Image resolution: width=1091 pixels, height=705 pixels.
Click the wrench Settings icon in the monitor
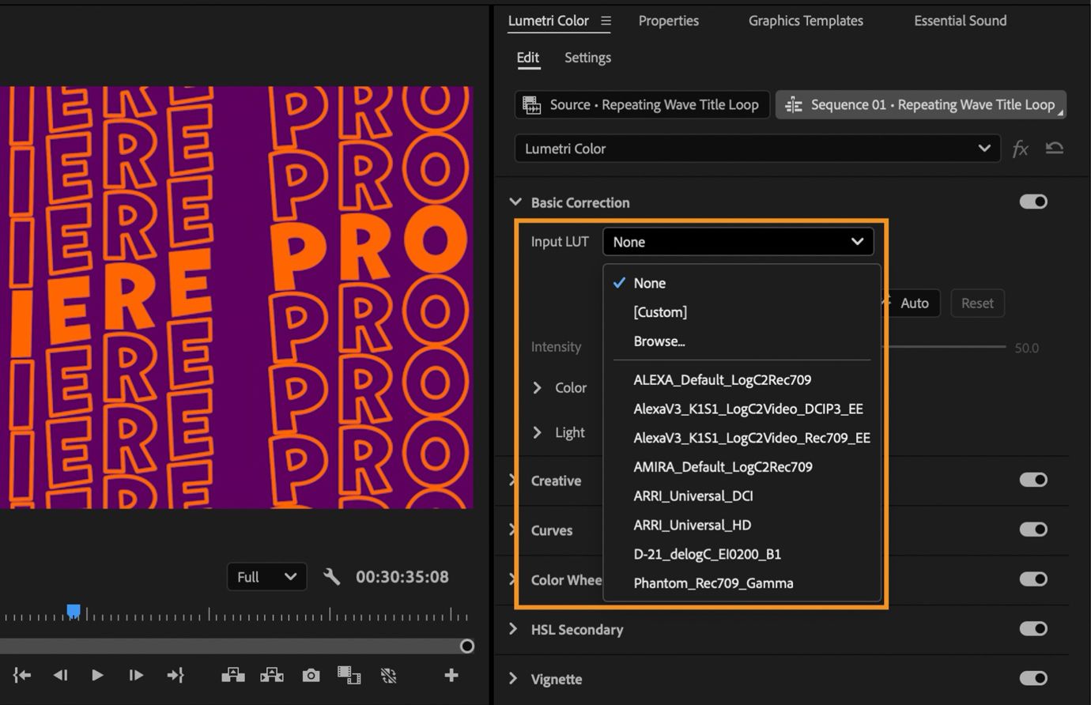coord(332,576)
